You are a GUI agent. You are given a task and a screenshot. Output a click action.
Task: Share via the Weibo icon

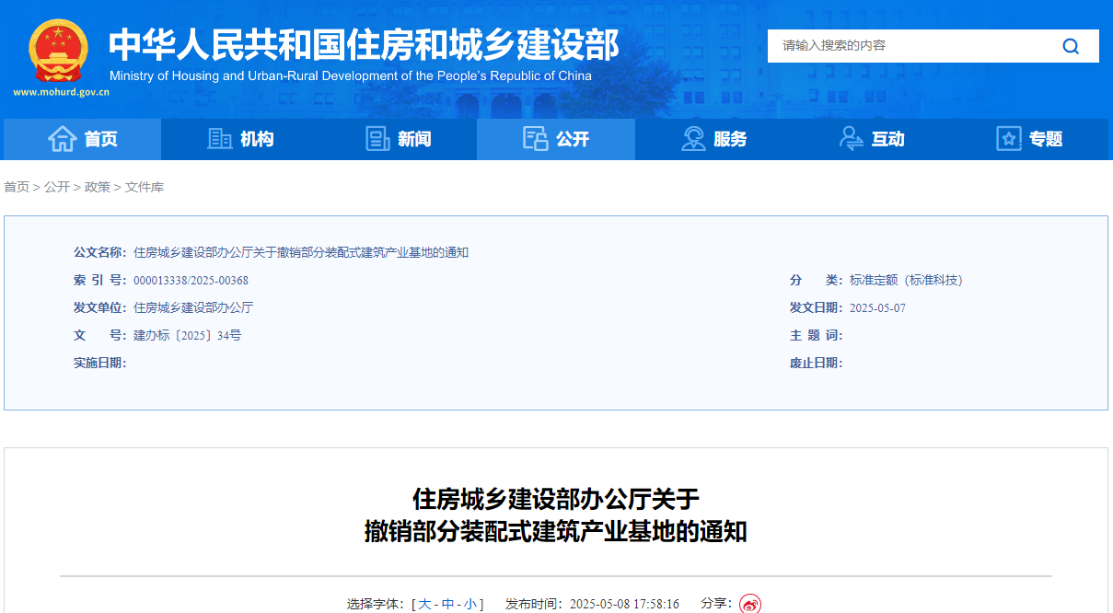pos(750,605)
